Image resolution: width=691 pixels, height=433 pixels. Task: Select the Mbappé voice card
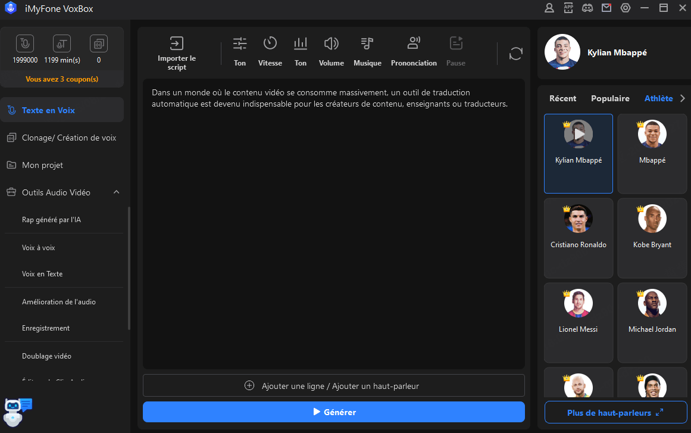click(652, 154)
